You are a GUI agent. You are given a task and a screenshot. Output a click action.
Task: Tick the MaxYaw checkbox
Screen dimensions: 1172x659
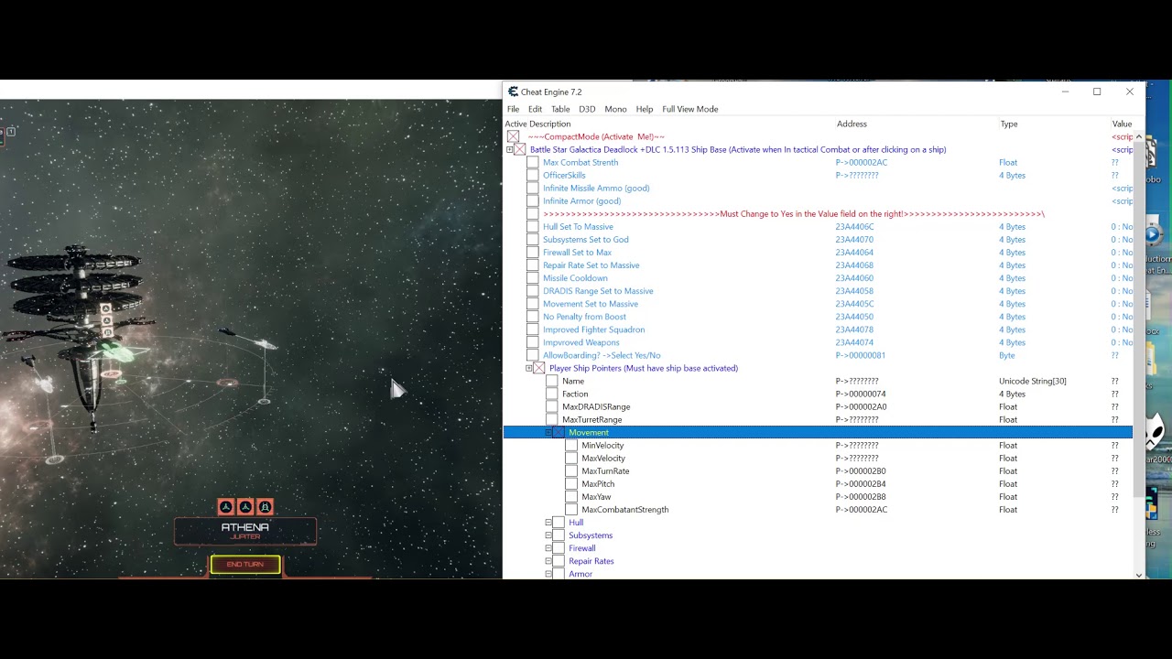coord(571,496)
